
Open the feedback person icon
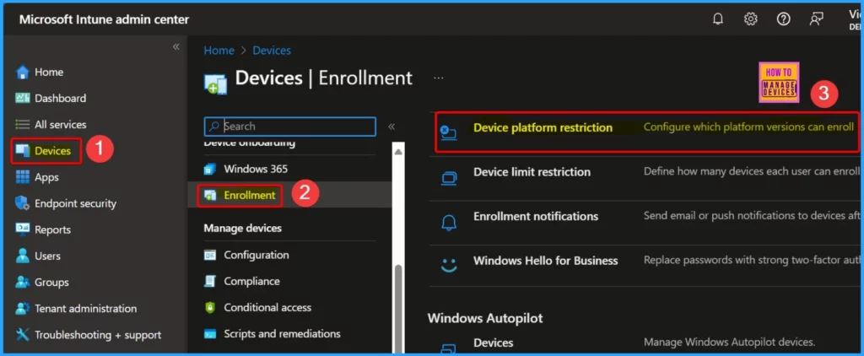coord(816,19)
